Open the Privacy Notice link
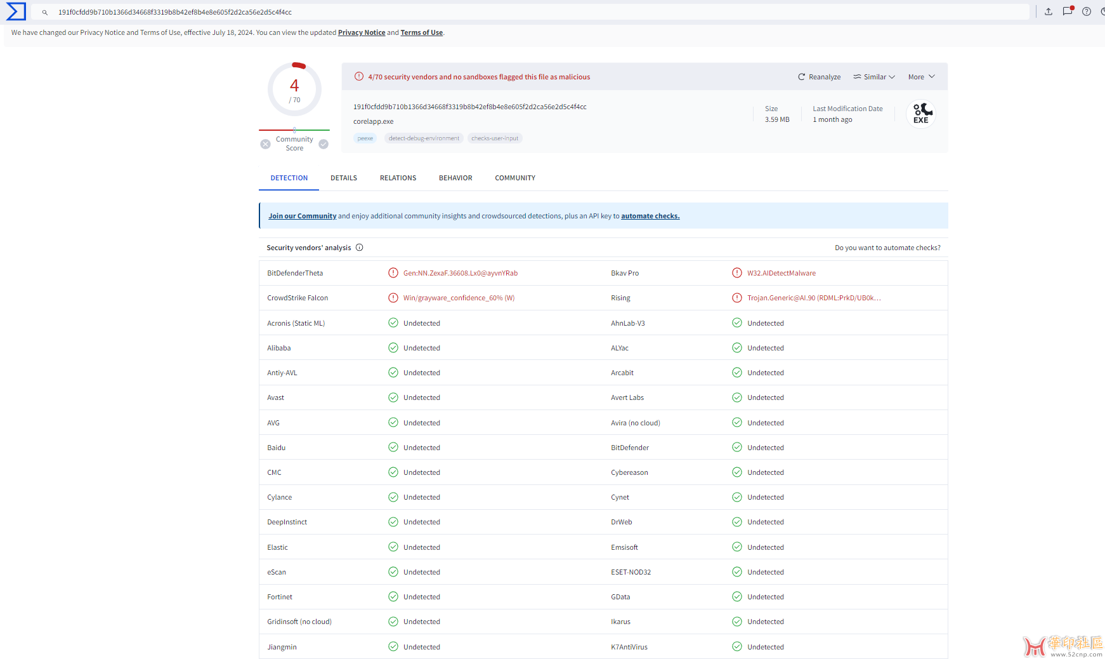Image resolution: width=1105 pixels, height=659 pixels. tap(362, 32)
